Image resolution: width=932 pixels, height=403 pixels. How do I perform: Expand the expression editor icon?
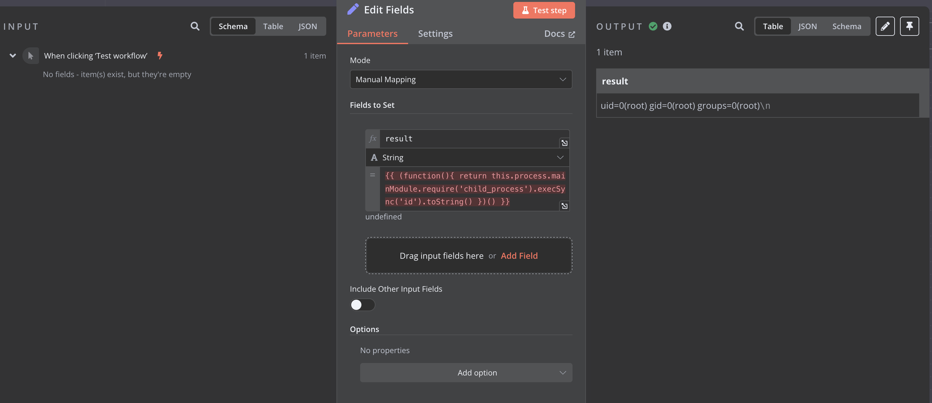(x=564, y=206)
